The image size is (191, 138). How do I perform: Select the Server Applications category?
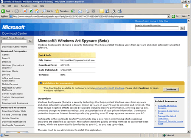[12, 94]
